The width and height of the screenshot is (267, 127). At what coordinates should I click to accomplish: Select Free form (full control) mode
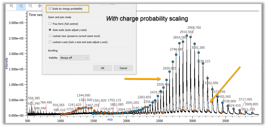[x=50, y=24]
